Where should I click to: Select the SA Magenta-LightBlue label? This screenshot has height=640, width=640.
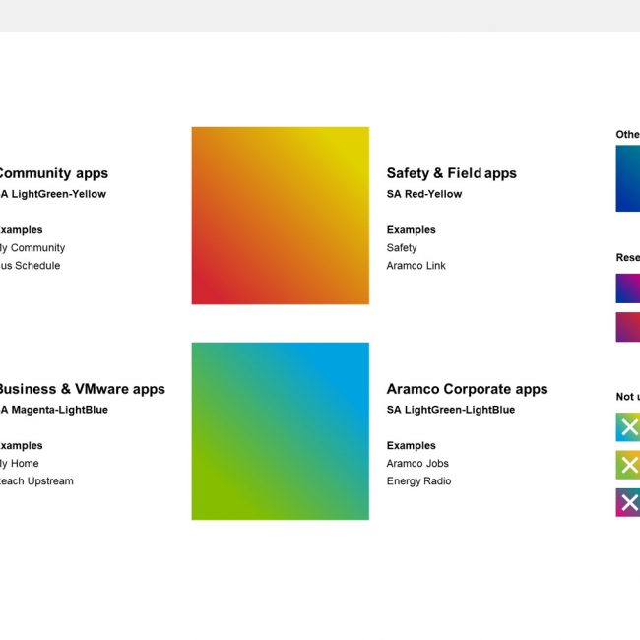pos(54,410)
